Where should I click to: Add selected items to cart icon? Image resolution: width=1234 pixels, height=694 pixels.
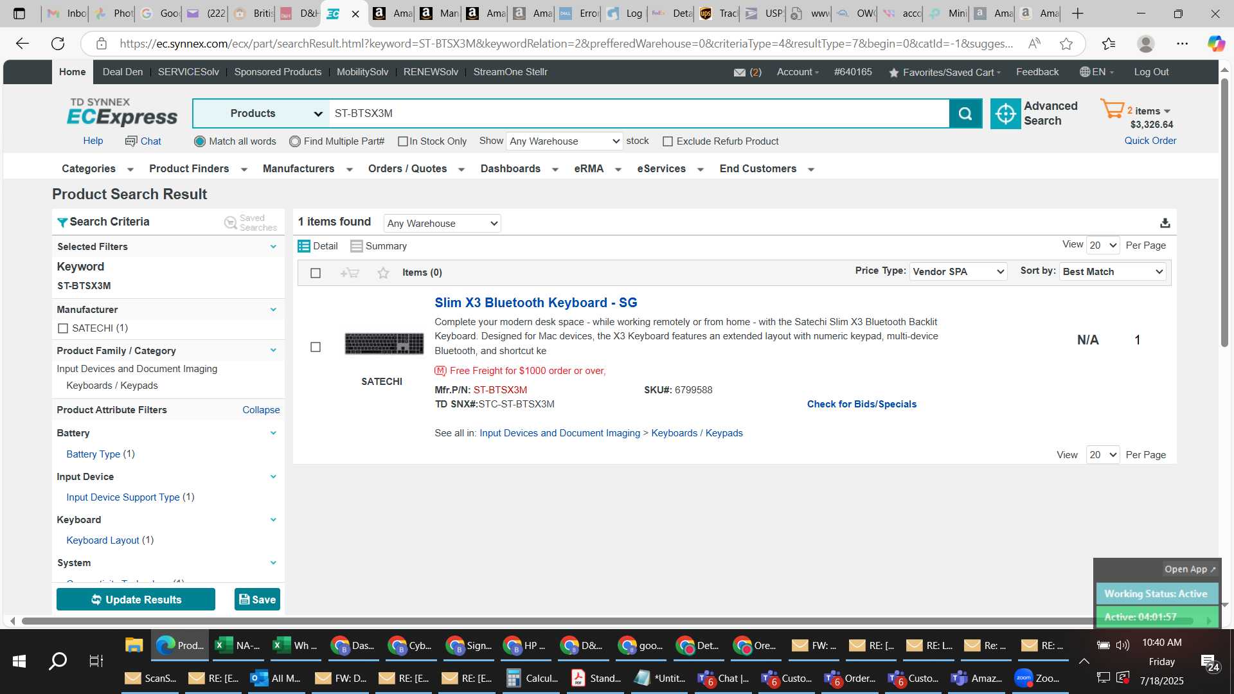point(349,273)
